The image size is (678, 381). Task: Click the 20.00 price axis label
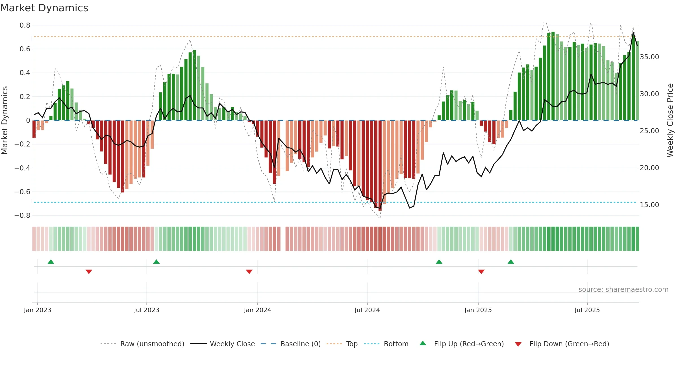tap(649, 168)
